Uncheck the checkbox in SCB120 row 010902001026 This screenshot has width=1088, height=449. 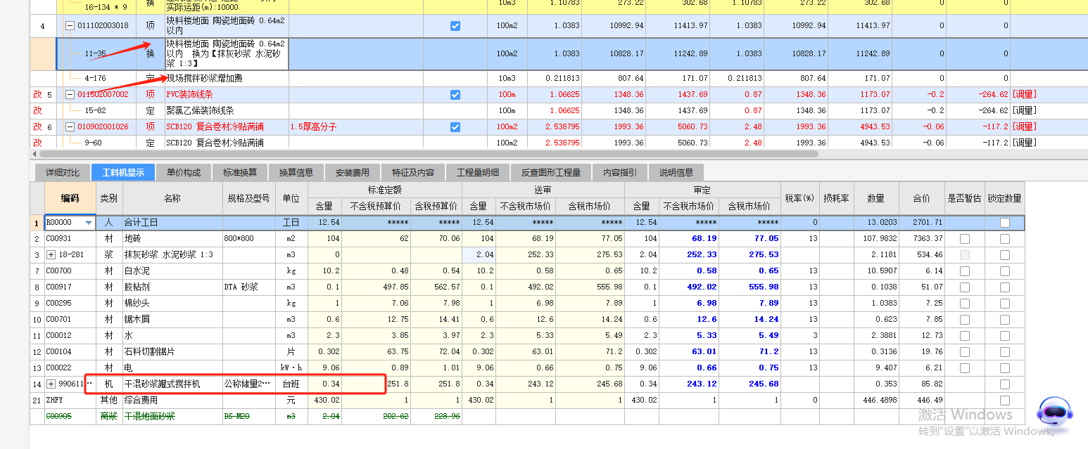(x=455, y=126)
